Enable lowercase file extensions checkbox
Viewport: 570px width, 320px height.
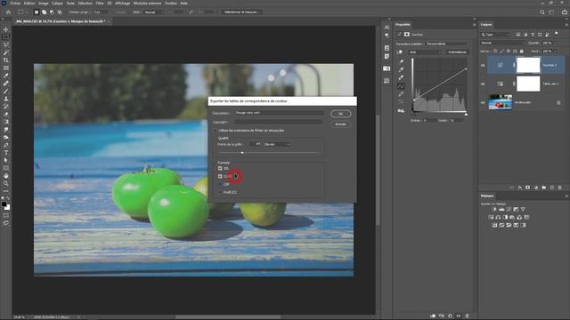215,131
